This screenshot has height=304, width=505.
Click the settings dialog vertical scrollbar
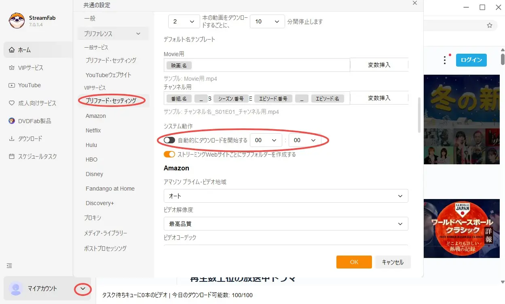coord(419,115)
